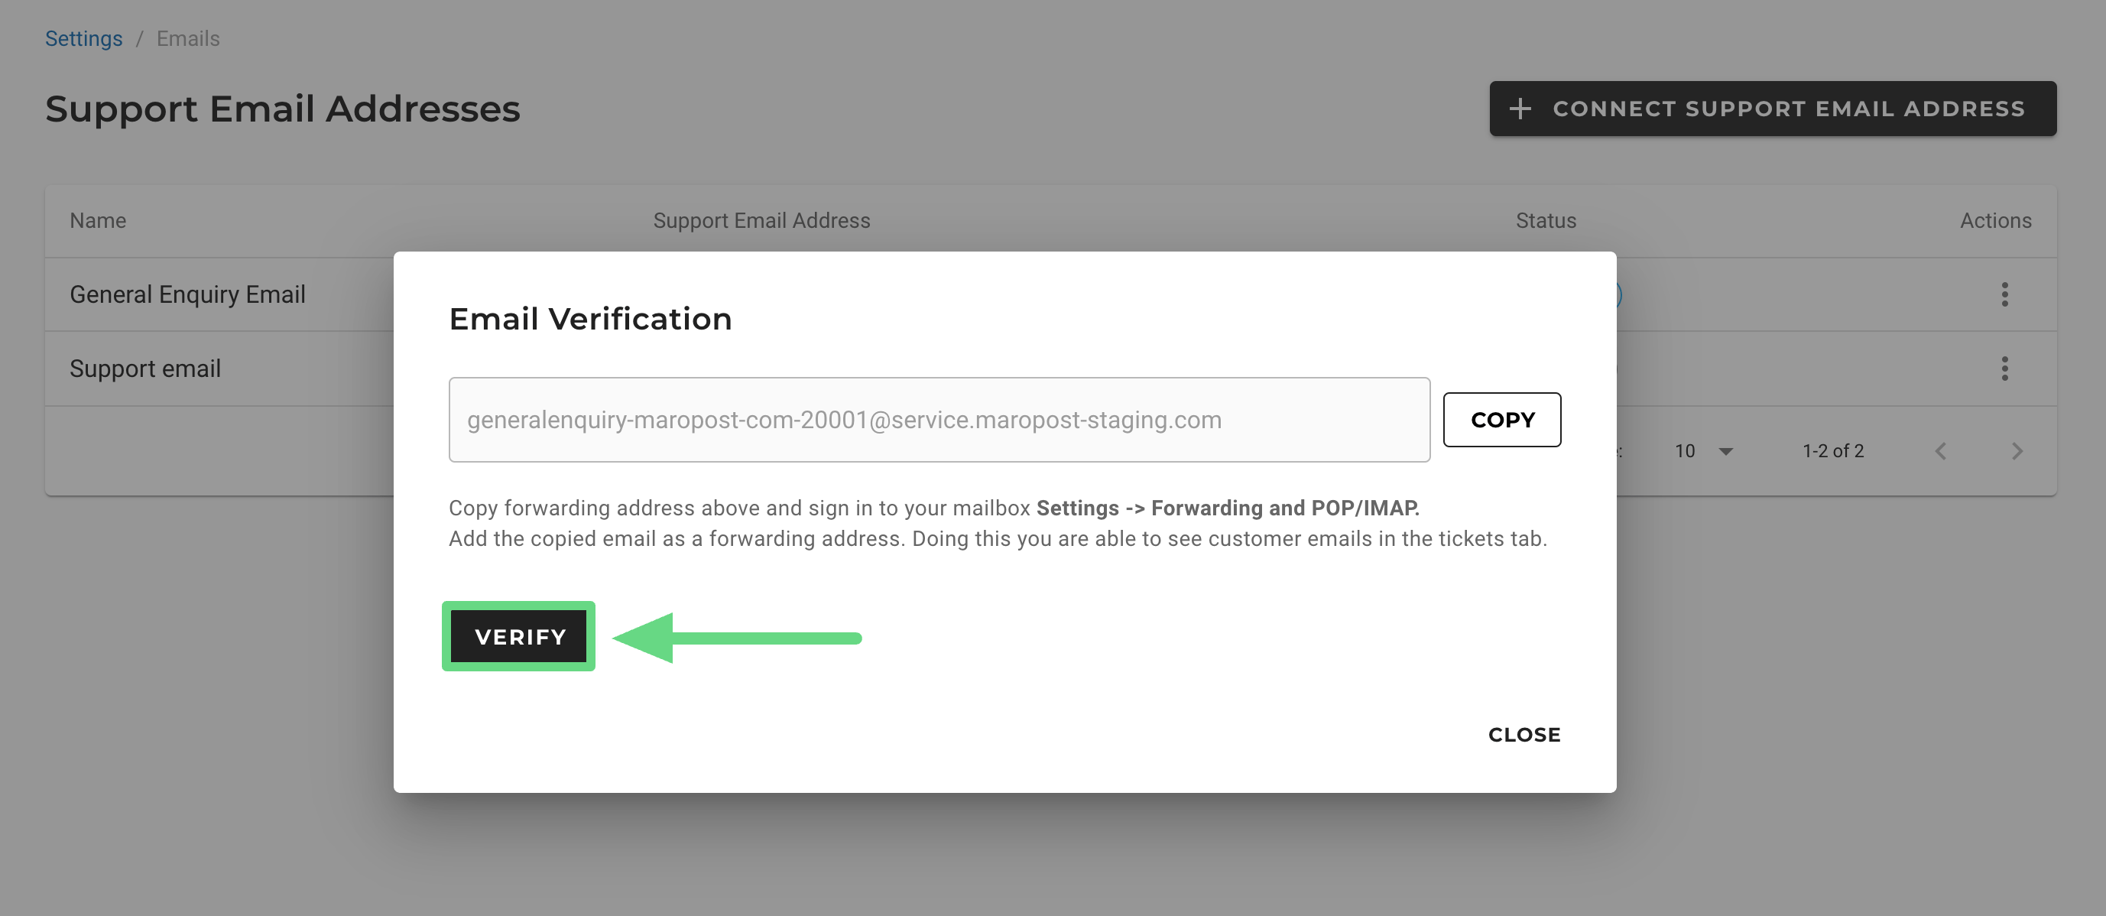Select the General Enquiry Email row

pyautogui.click(x=187, y=294)
